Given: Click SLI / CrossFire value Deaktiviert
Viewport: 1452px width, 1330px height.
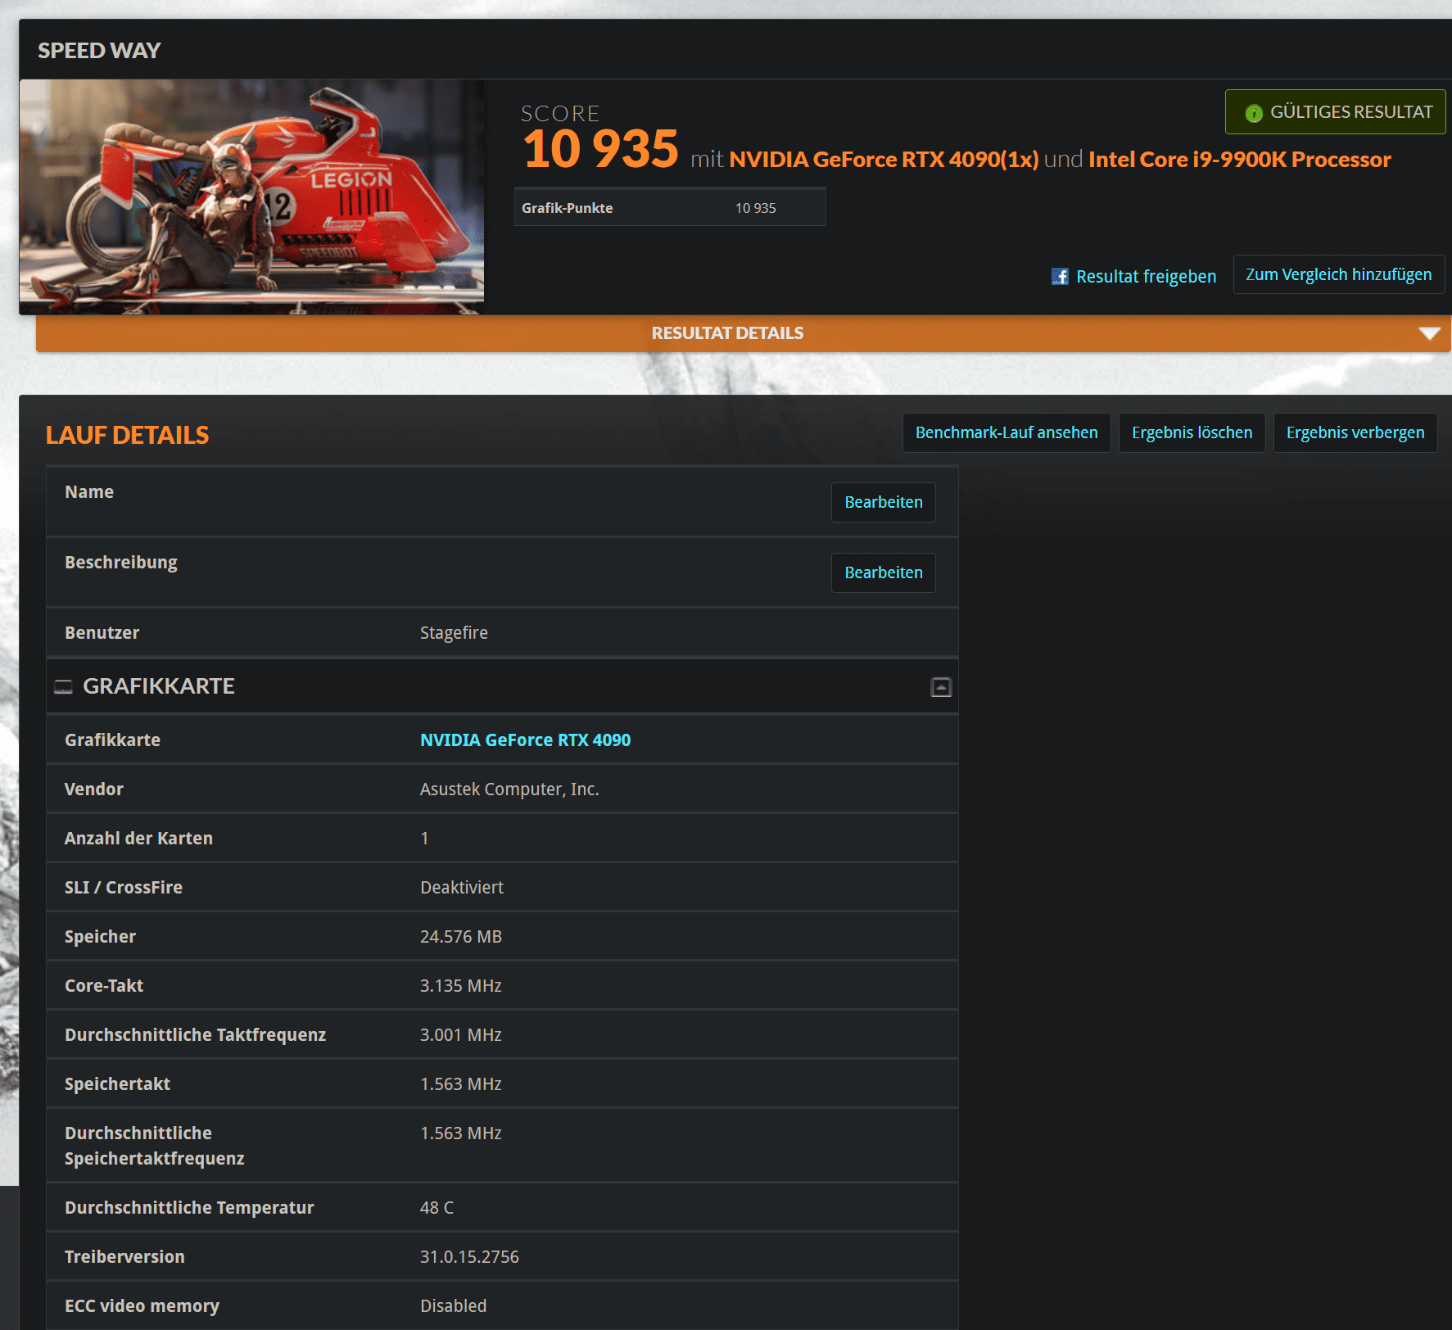Looking at the screenshot, I should click(462, 887).
